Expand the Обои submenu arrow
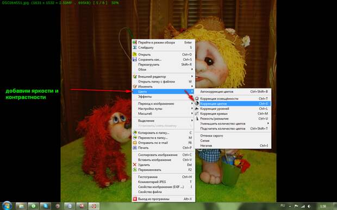The width and height of the screenshot is (337, 210). pyautogui.click(x=192, y=69)
